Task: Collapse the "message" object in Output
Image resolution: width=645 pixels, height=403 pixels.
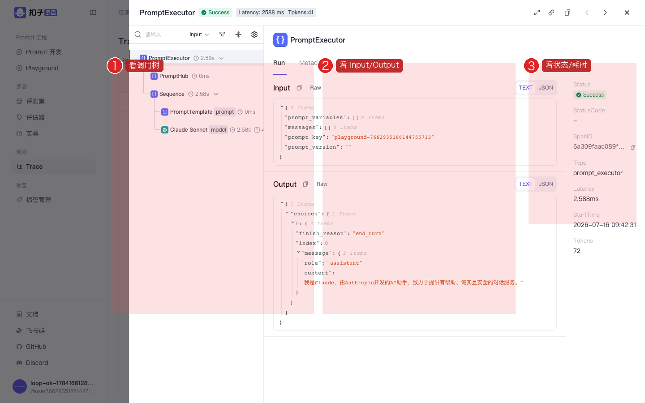Action: (298, 253)
